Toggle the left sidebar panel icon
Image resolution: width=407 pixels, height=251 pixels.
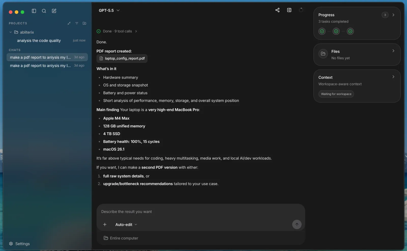tap(34, 11)
